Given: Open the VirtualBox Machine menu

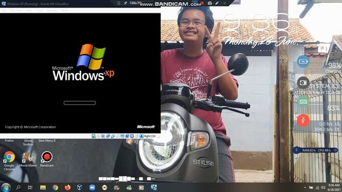Looking at the screenshot, I should click(x=16, y=11).
